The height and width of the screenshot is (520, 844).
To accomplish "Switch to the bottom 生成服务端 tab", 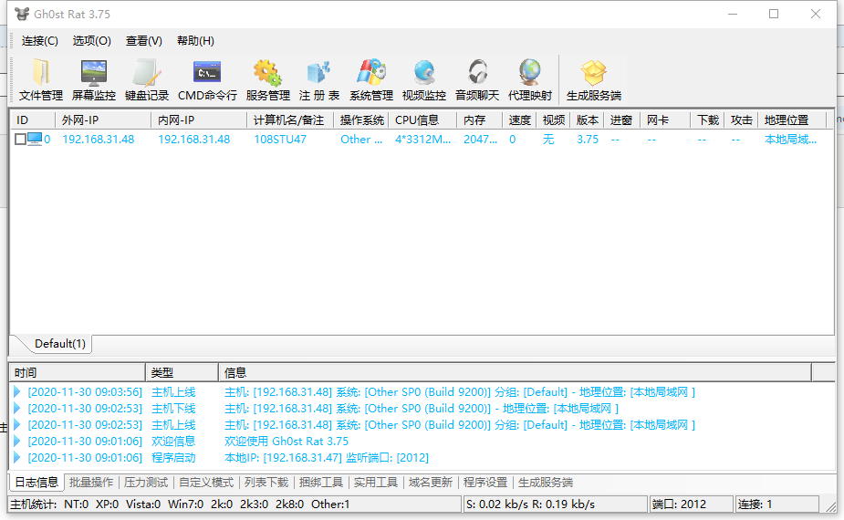I will (546, 483).
